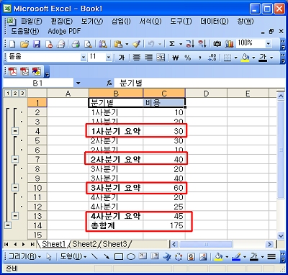This screenshot has height=275, width=288.
Task: Click the Save floppy disk icon
Action: (x=37, y=44)
